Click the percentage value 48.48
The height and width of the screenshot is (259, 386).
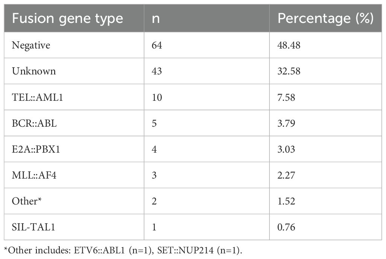point(289,45)
